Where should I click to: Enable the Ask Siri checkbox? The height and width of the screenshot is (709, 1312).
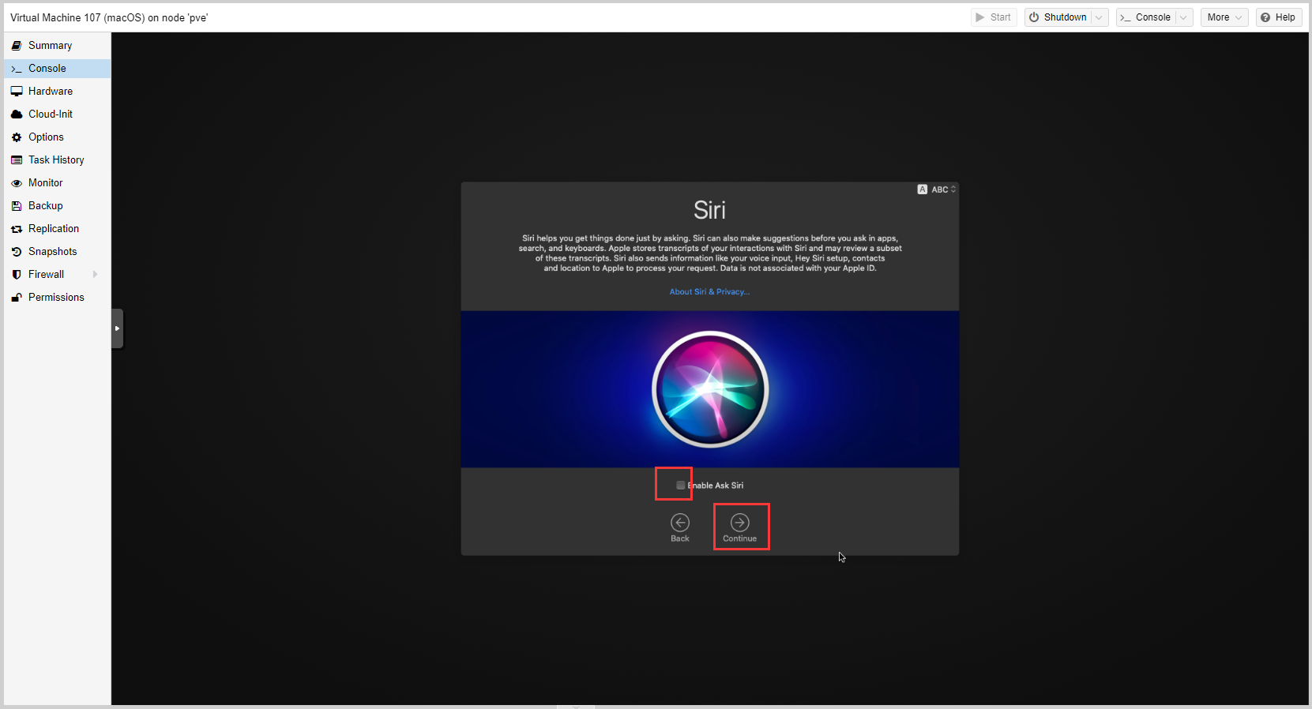click(680, 486)
